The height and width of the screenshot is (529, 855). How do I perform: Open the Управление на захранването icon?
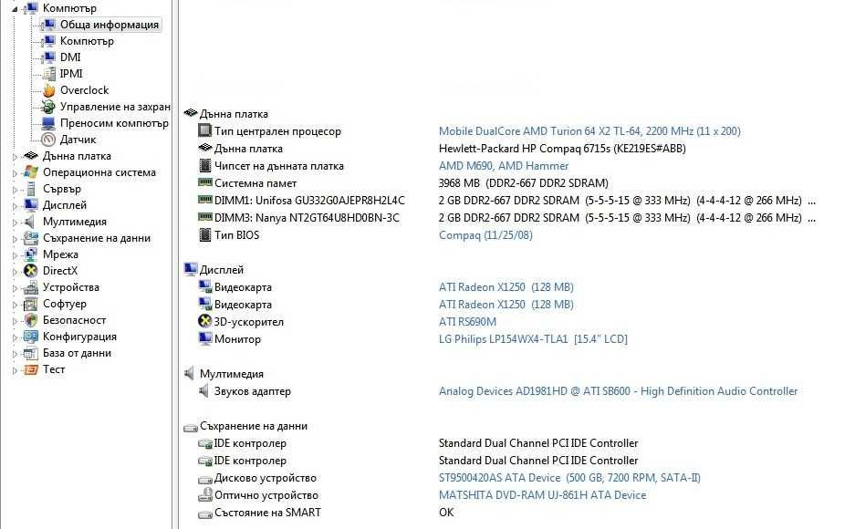click(48, 106)
